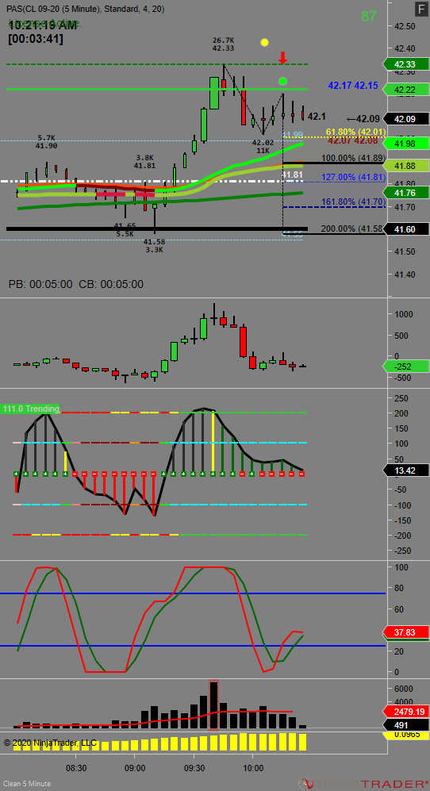Click the 41.58 3.3K swing low label
Viewport: 430px width, 791px height.
(x=154, y=246)
